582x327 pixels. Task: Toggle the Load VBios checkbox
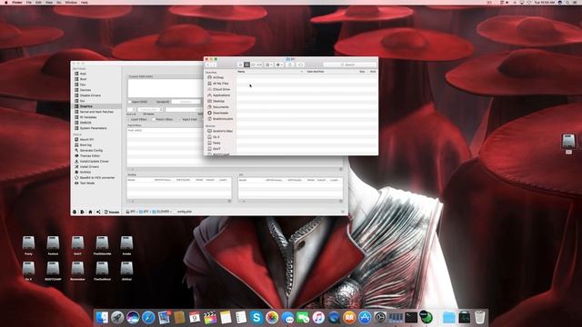tap(129, 119)
